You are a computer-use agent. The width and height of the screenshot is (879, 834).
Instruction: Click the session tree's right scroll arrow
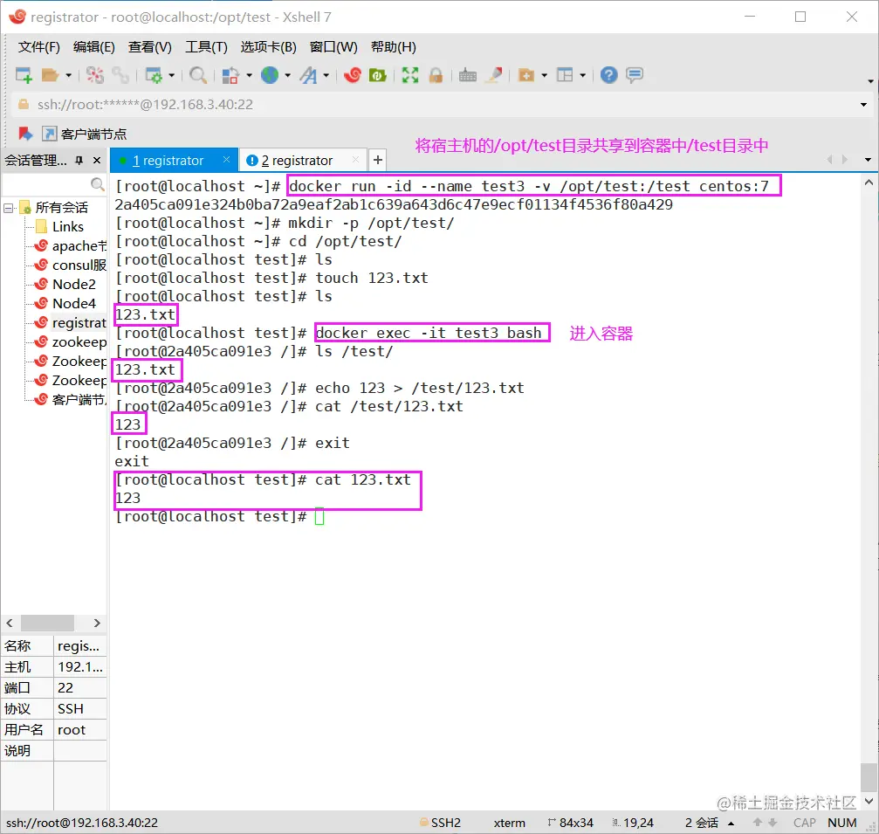pos(97,624)
